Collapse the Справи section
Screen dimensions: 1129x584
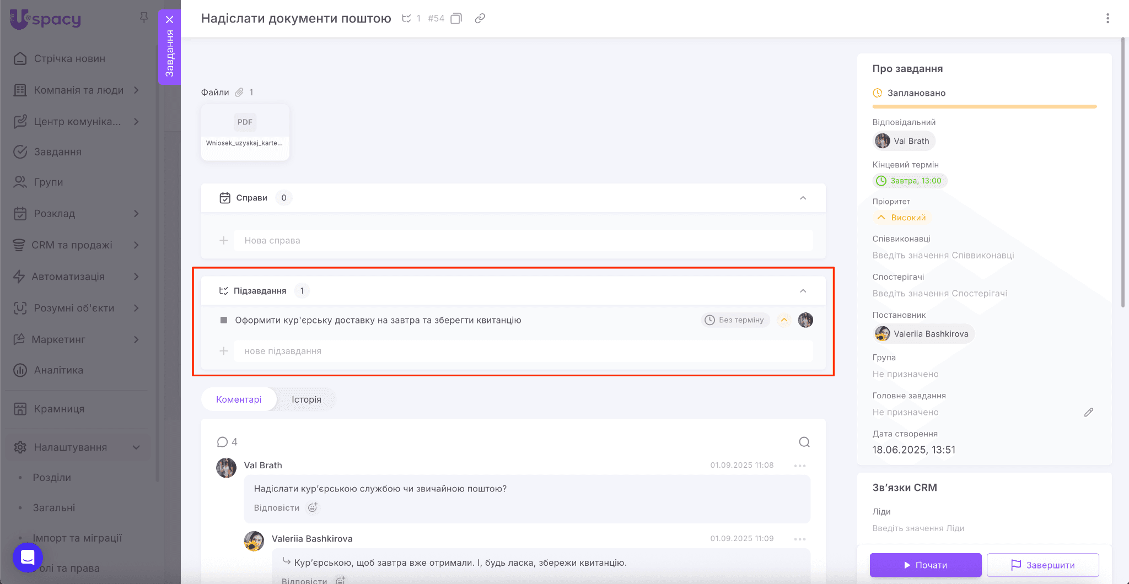pos(803,198)
